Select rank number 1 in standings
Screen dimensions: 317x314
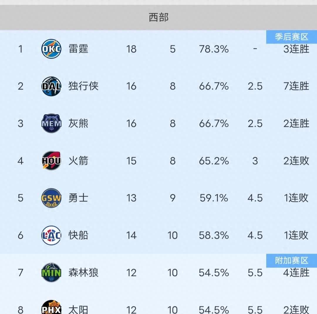click(x=21, y=49)
